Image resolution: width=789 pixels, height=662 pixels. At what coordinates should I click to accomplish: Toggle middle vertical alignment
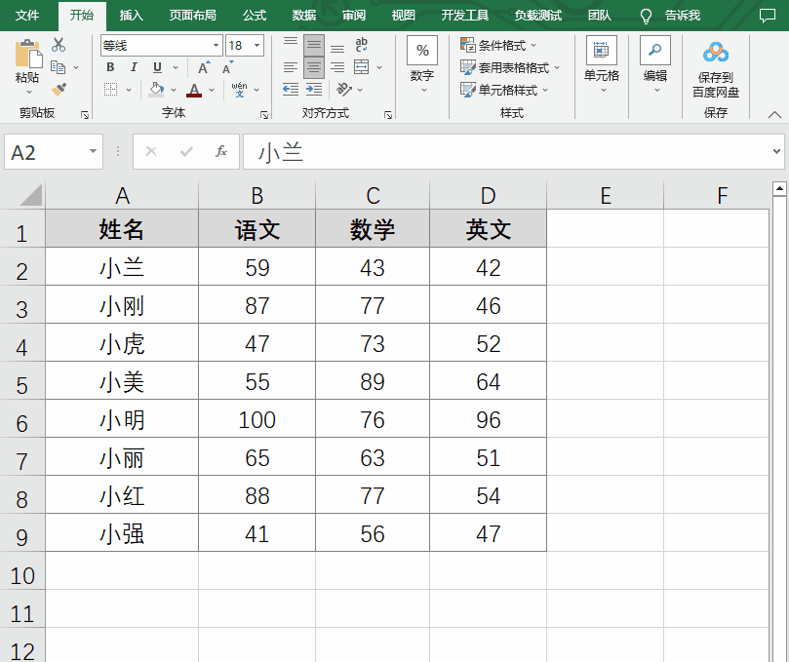(314, 45)
